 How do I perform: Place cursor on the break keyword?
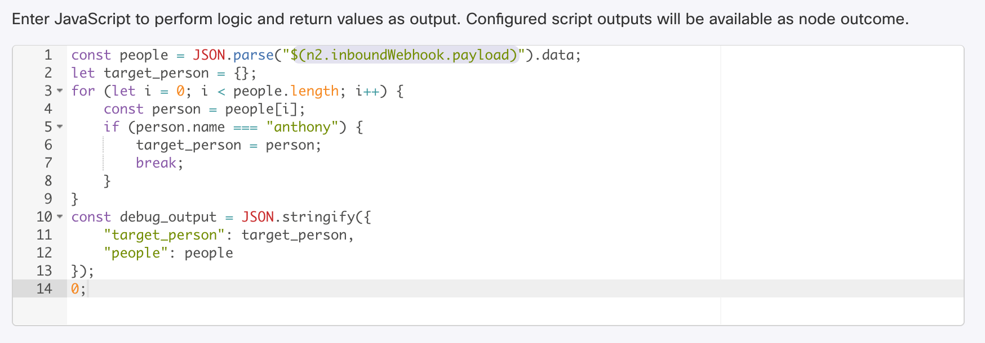[x=156, y=163]
